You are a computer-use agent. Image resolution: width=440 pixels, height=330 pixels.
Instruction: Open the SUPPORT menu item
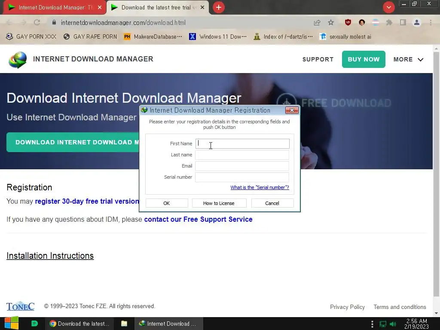318,59
